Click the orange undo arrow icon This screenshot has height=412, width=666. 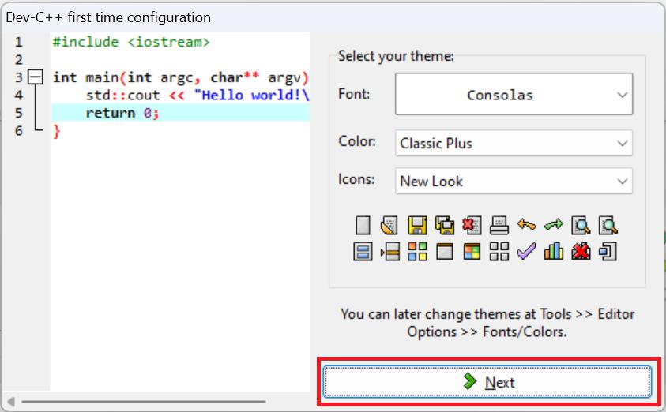pos(526,226)
